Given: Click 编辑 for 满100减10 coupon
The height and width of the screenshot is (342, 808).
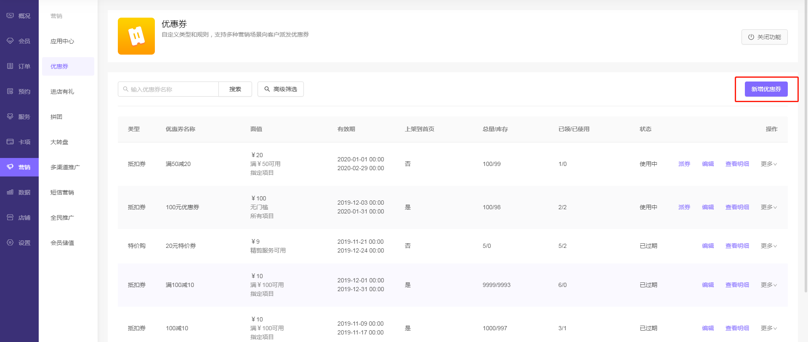Looking at the screenshot, I should point(708,285).
